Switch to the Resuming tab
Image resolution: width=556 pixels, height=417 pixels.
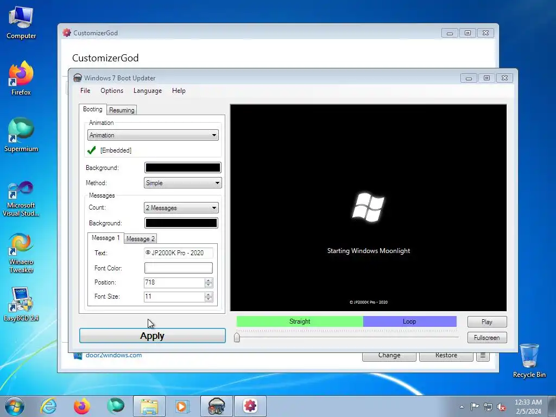(x=122, y=110)
